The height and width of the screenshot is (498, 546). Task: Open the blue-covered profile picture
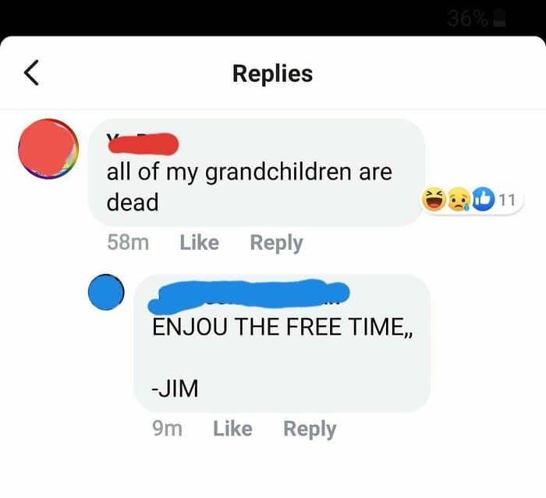pyautogui.click(x=106, y=292)
